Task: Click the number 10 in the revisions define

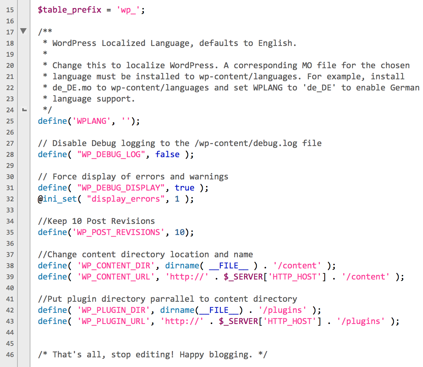Action: pos(180,232)
